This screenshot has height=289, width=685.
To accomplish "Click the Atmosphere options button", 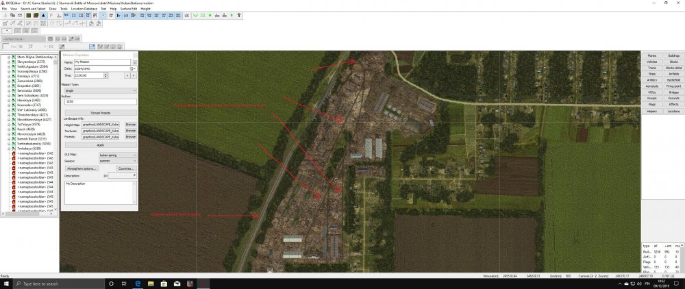I will click(x=79, y=168).
